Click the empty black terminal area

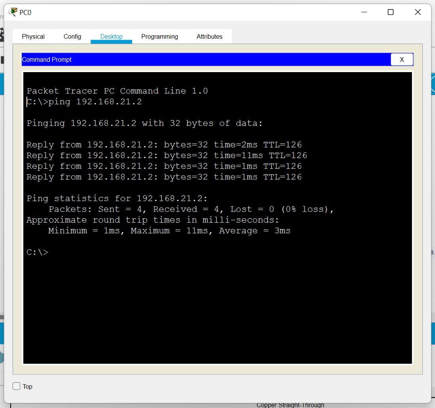tap(217, 309)
